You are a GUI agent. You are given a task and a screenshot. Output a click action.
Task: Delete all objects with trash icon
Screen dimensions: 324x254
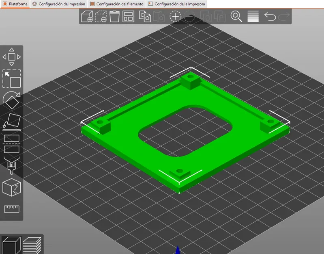click(x=114, y=16)
